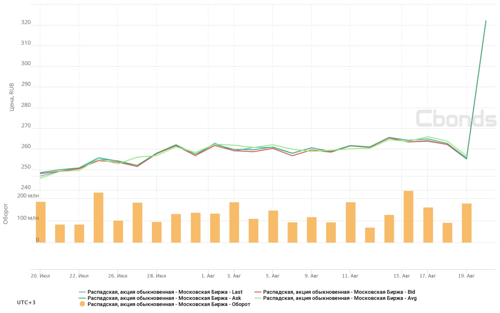Toggle the Last price series in legend

point(161,292)
